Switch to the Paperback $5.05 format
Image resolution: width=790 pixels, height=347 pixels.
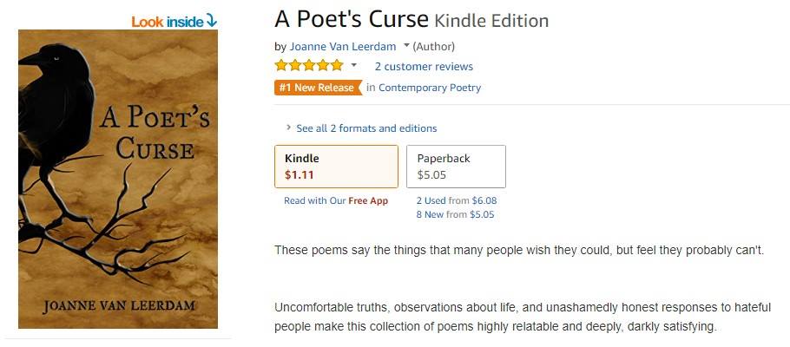[456, 166]
